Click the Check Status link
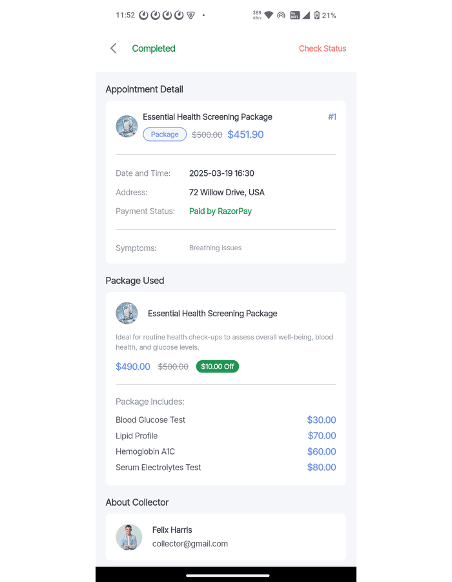452x582 pixels. click(x=322, y=48)
